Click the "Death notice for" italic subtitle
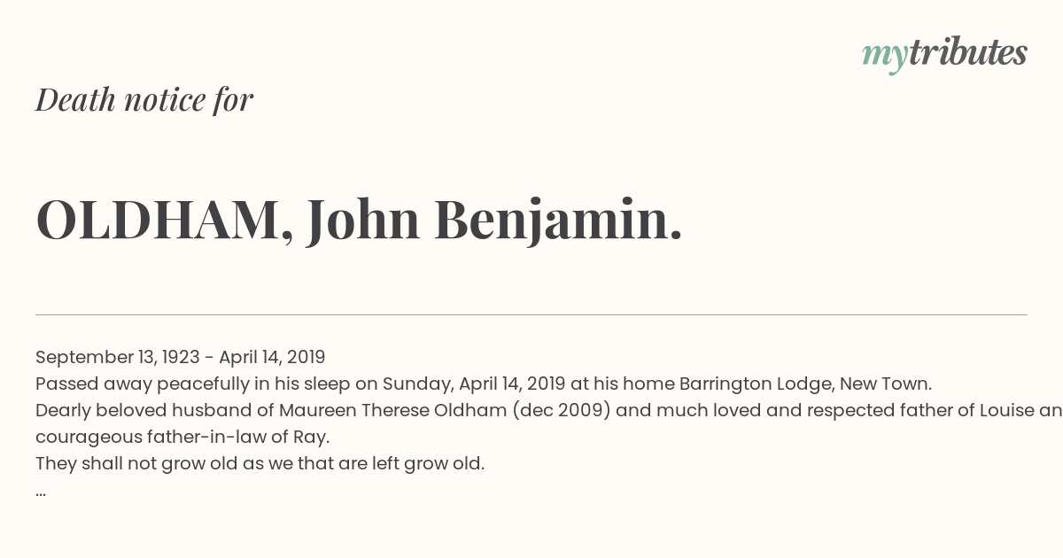The image size is (1063, 558). tap(144, 100)
